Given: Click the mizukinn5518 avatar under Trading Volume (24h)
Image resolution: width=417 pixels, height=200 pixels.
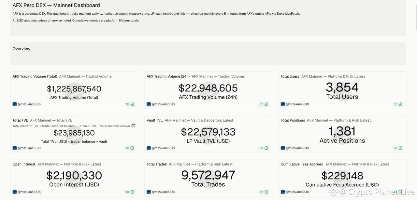Looking at the screenshot, I should 149,104.
